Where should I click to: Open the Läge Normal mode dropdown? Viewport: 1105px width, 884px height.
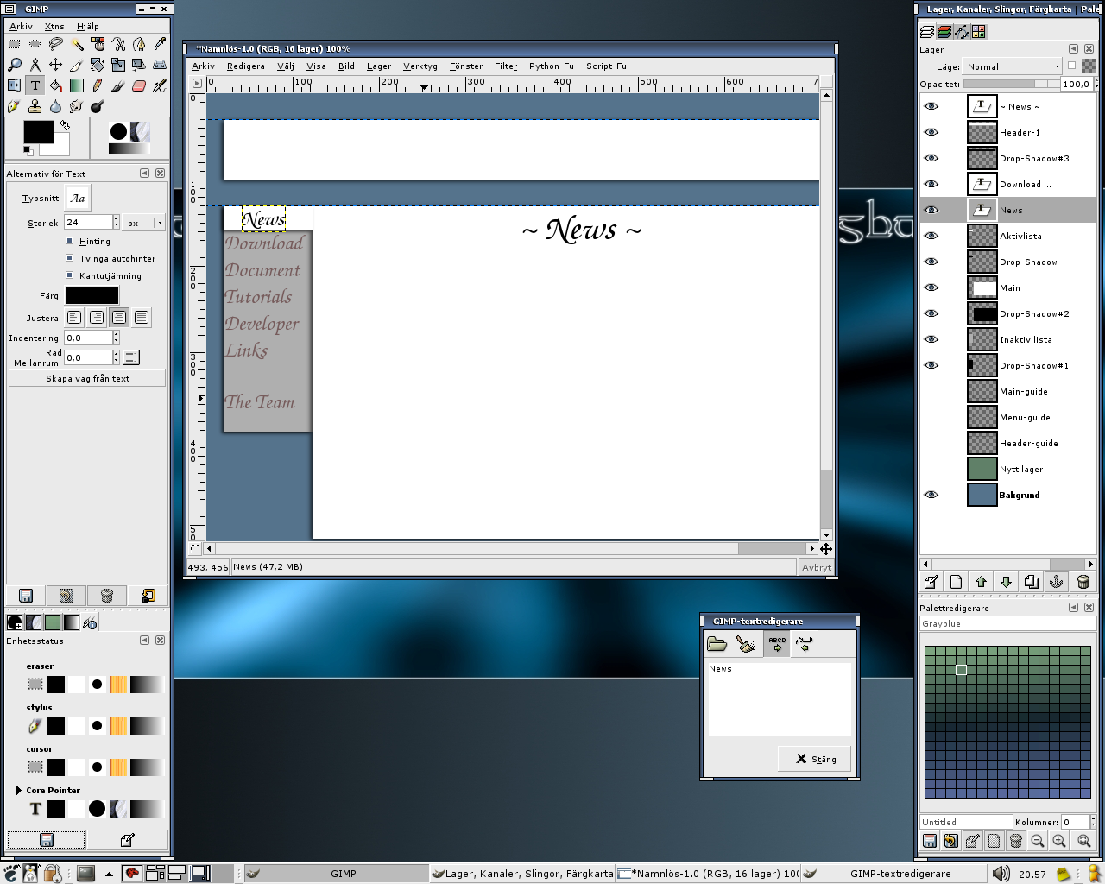click(1012, 66)
